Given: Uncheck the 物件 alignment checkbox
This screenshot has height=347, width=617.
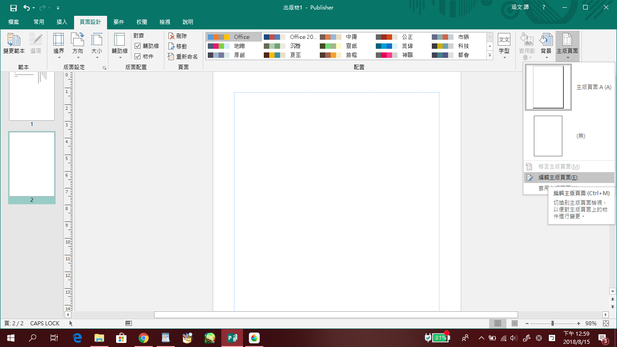Looking at the screenshot, I should pos(138,56).
